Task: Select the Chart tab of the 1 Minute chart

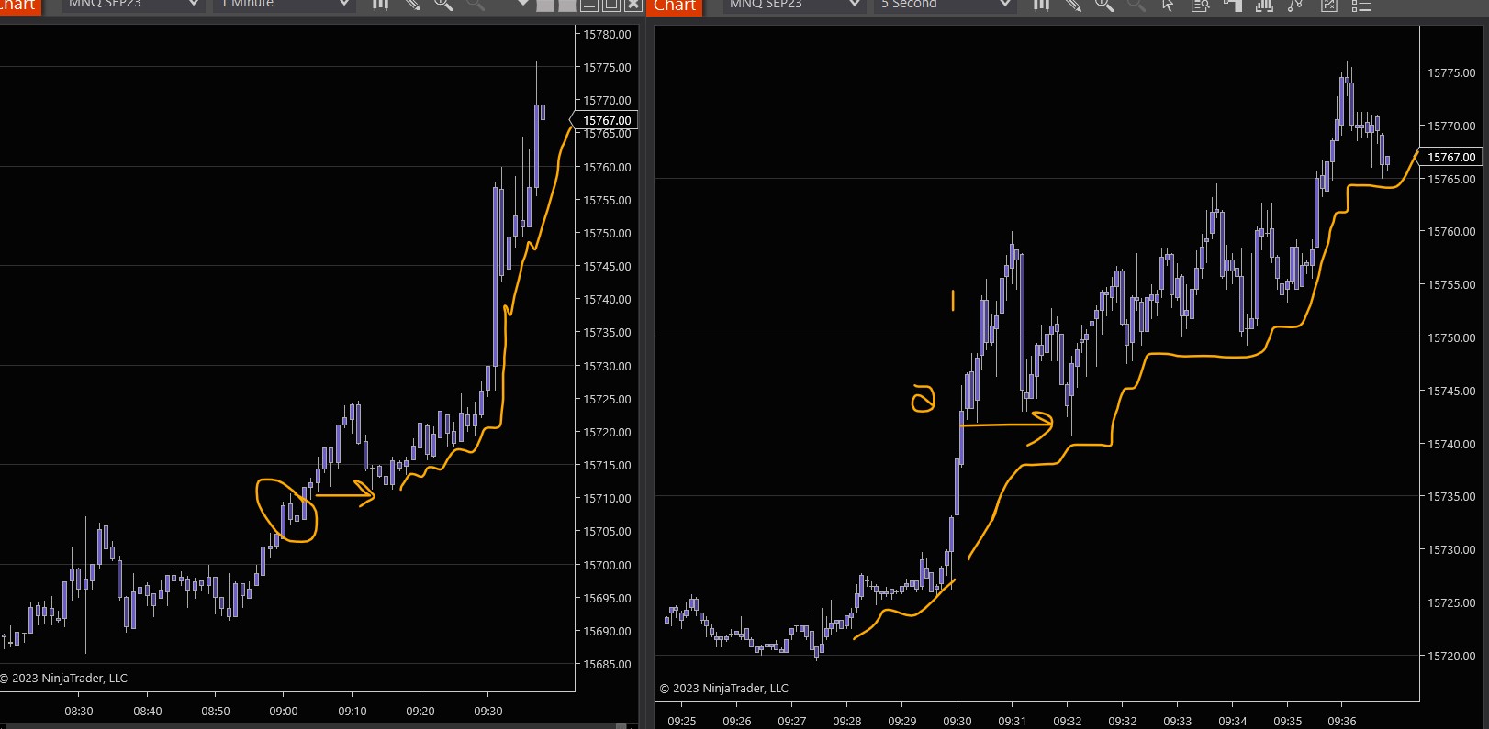Action: click(x=18, y=6)
